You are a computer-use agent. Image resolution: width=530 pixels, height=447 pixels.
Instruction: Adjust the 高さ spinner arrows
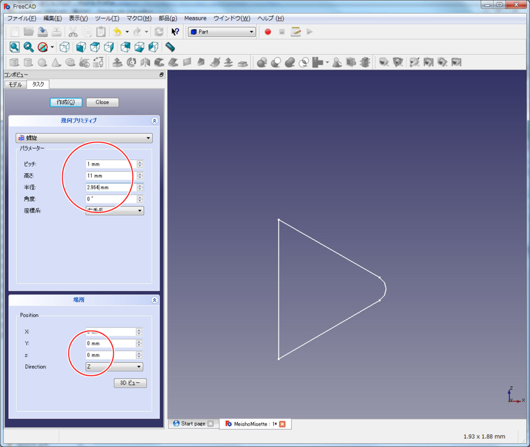click(140, 176)
